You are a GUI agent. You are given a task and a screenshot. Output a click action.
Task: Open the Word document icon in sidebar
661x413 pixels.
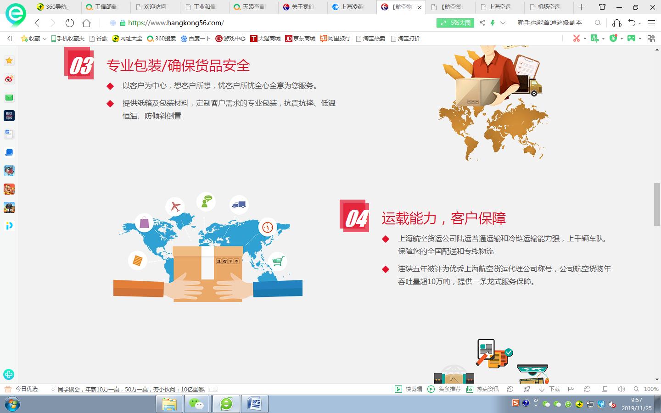pyautogui.click(x=9, y=134)
